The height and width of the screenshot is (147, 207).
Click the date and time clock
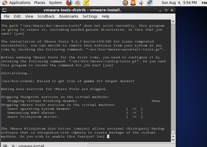click(179, 3)
